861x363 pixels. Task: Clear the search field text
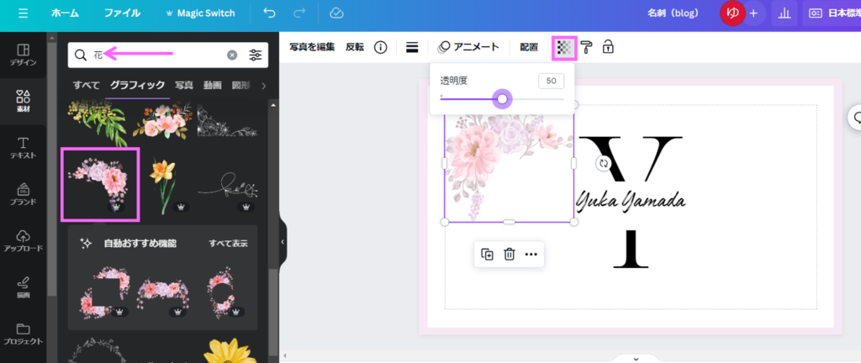232,55
